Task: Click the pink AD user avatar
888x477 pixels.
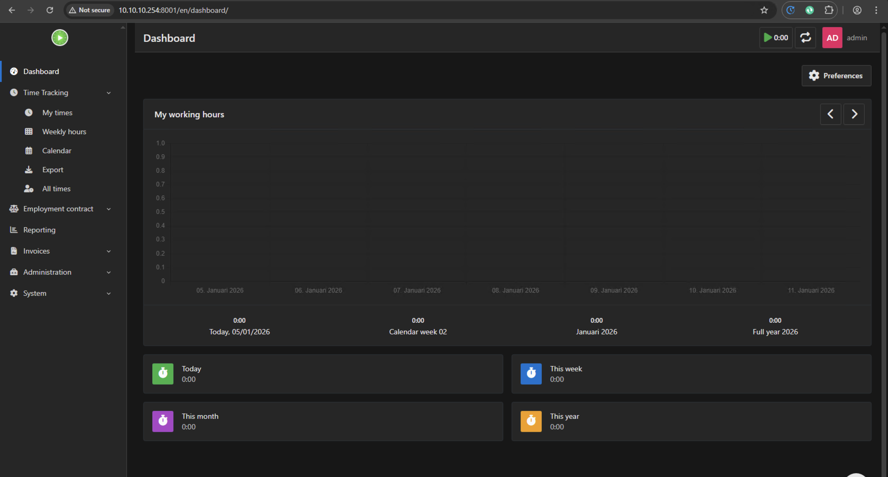Action: pos(832,38)
